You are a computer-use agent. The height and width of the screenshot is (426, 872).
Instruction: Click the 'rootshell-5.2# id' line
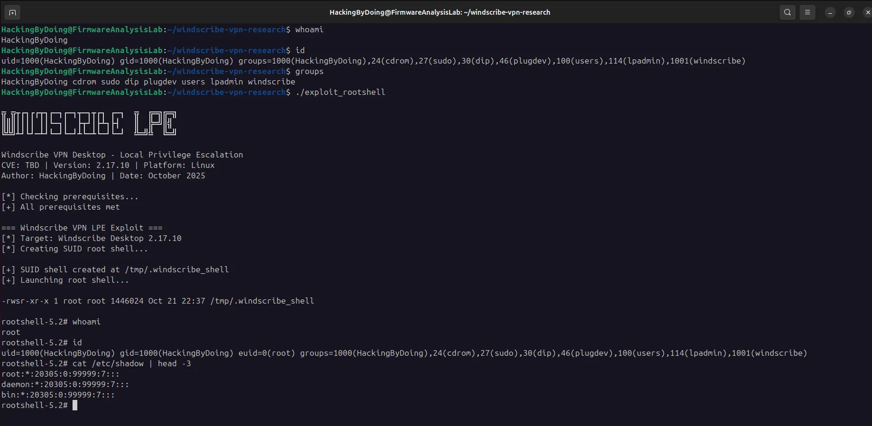(x=42, y=343)
